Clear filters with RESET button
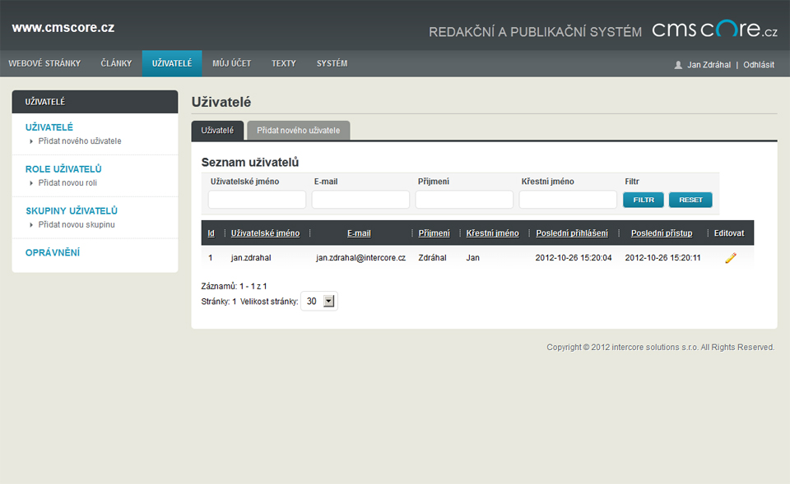 click(690, 200)
